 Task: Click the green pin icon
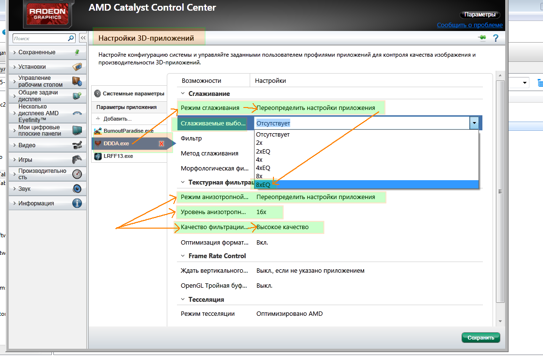click(482, 38)
